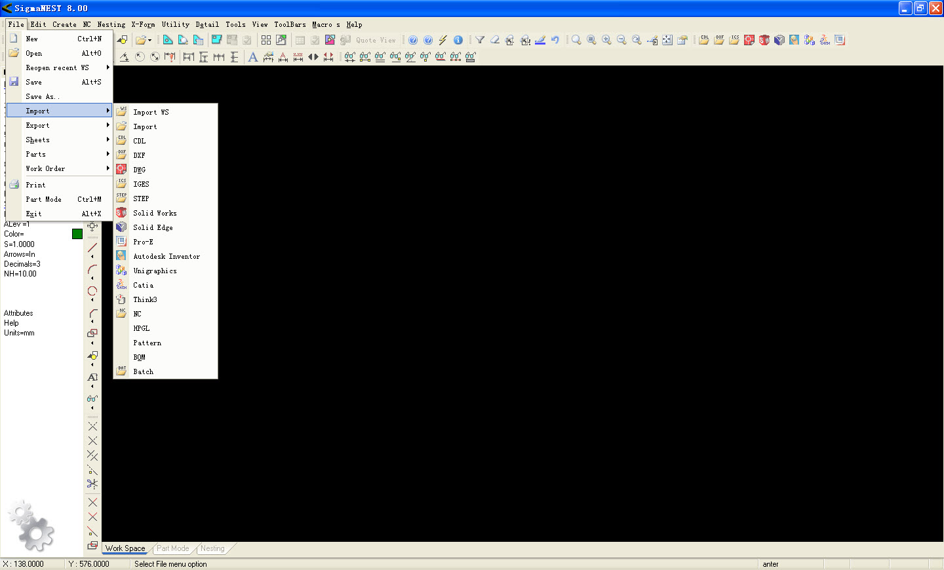Click Decimals=3 setting
Image resolution: width=944 pixels, height=570 pixels.
pos(22,264)
